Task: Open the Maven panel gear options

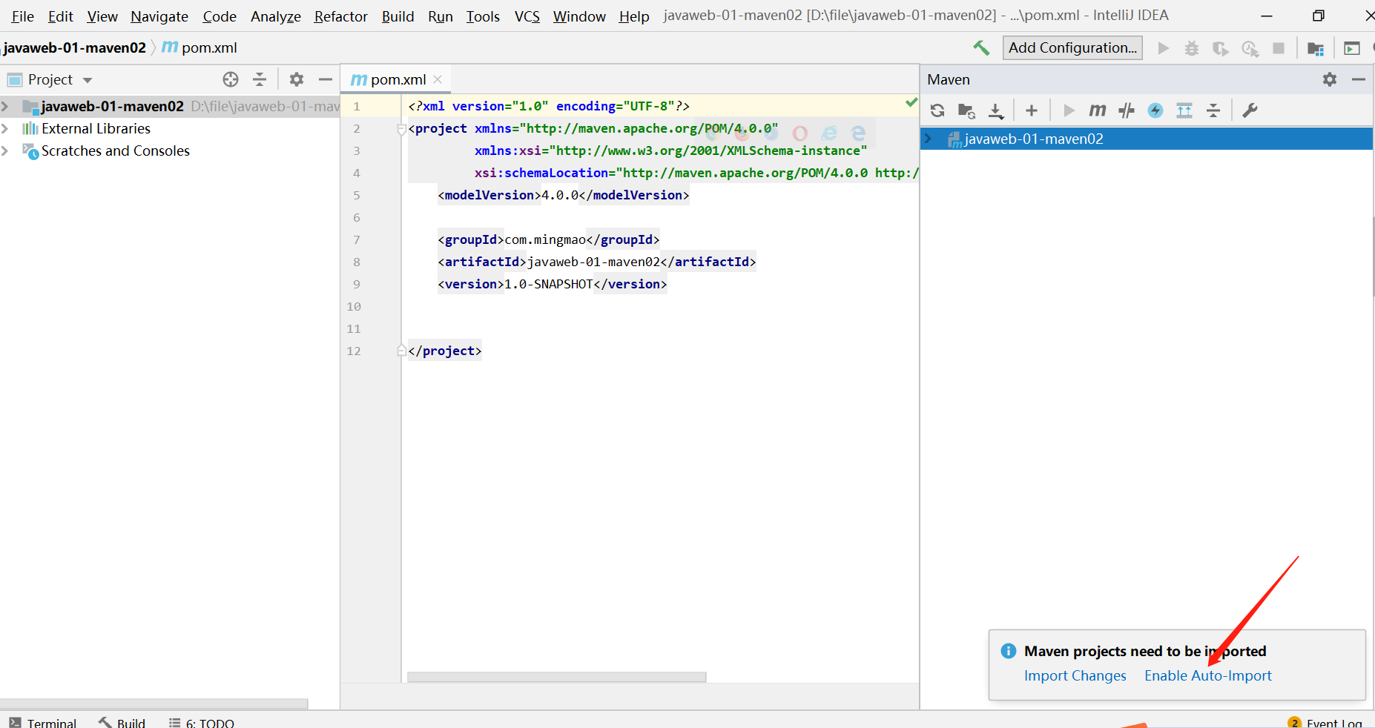Action: (1330, 79)
